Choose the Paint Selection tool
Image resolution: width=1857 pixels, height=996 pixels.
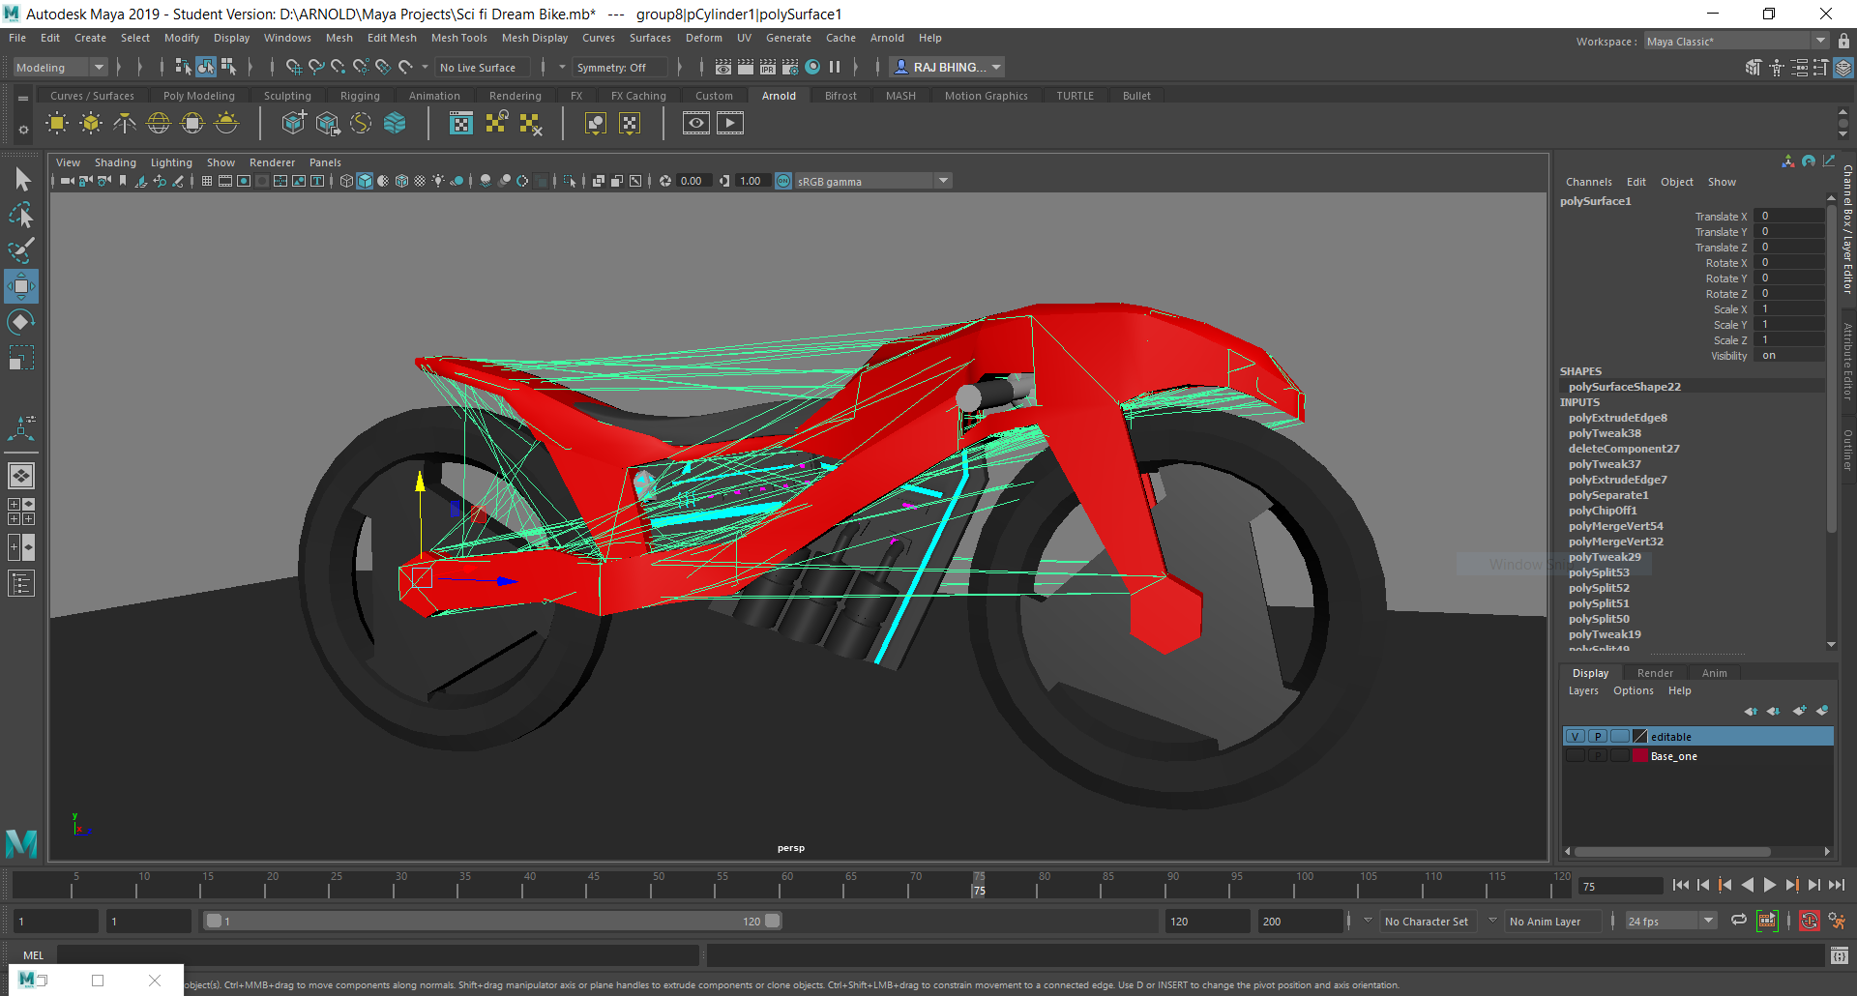point(21,250)
